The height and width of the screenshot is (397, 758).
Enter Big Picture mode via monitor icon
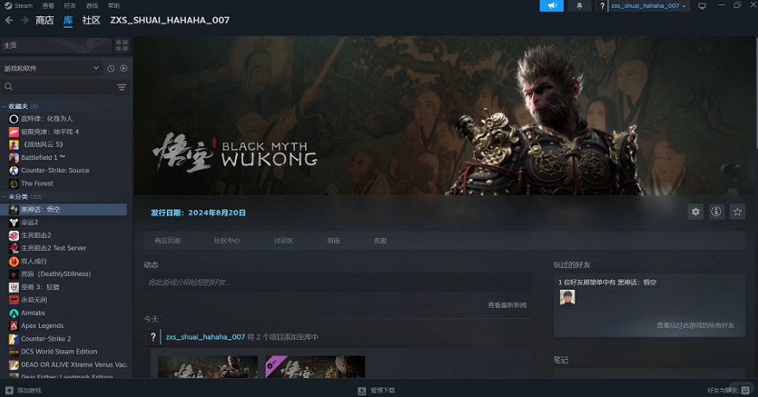tap(702, 6)
